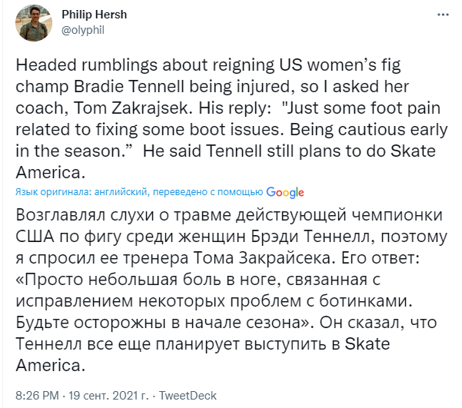Click the "Язык оригинала: английский" label

78,192
